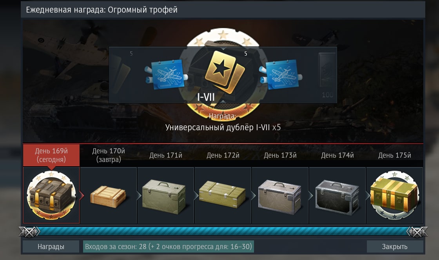Viewport: 439px width, 260px height.
Task: Click the olive wooden crate for day 172
Action: coord(222,194)
